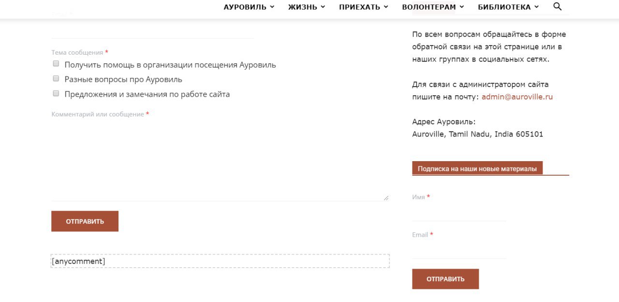The image size is (619, 302).
Task: Check 'Получить помощь в организации посещения Ауровиль'
Action: point(56,64)
